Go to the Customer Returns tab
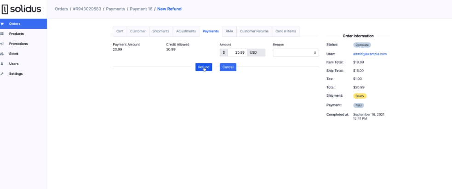This screenshot has width=452, height=189. pos(254,31)
